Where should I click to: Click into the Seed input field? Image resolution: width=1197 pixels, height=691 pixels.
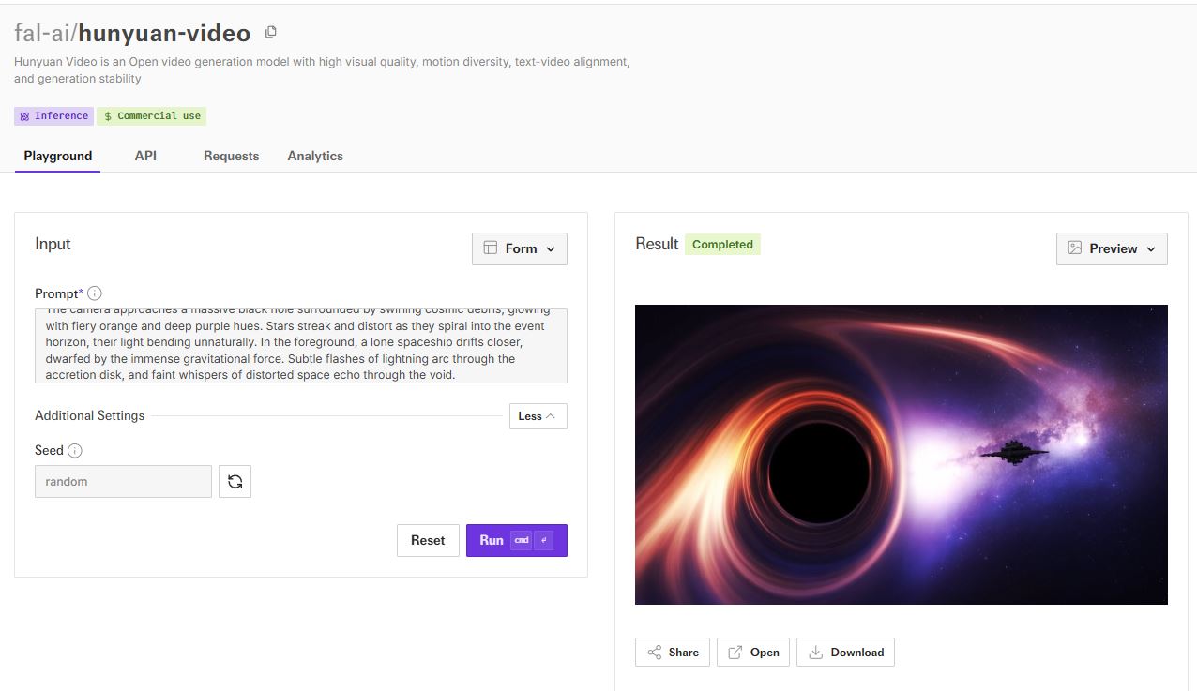pos(123,482)
